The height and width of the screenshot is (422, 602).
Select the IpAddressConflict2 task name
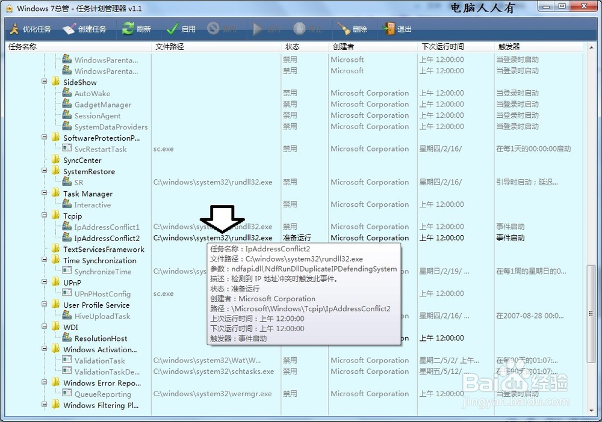click(107, 238)
